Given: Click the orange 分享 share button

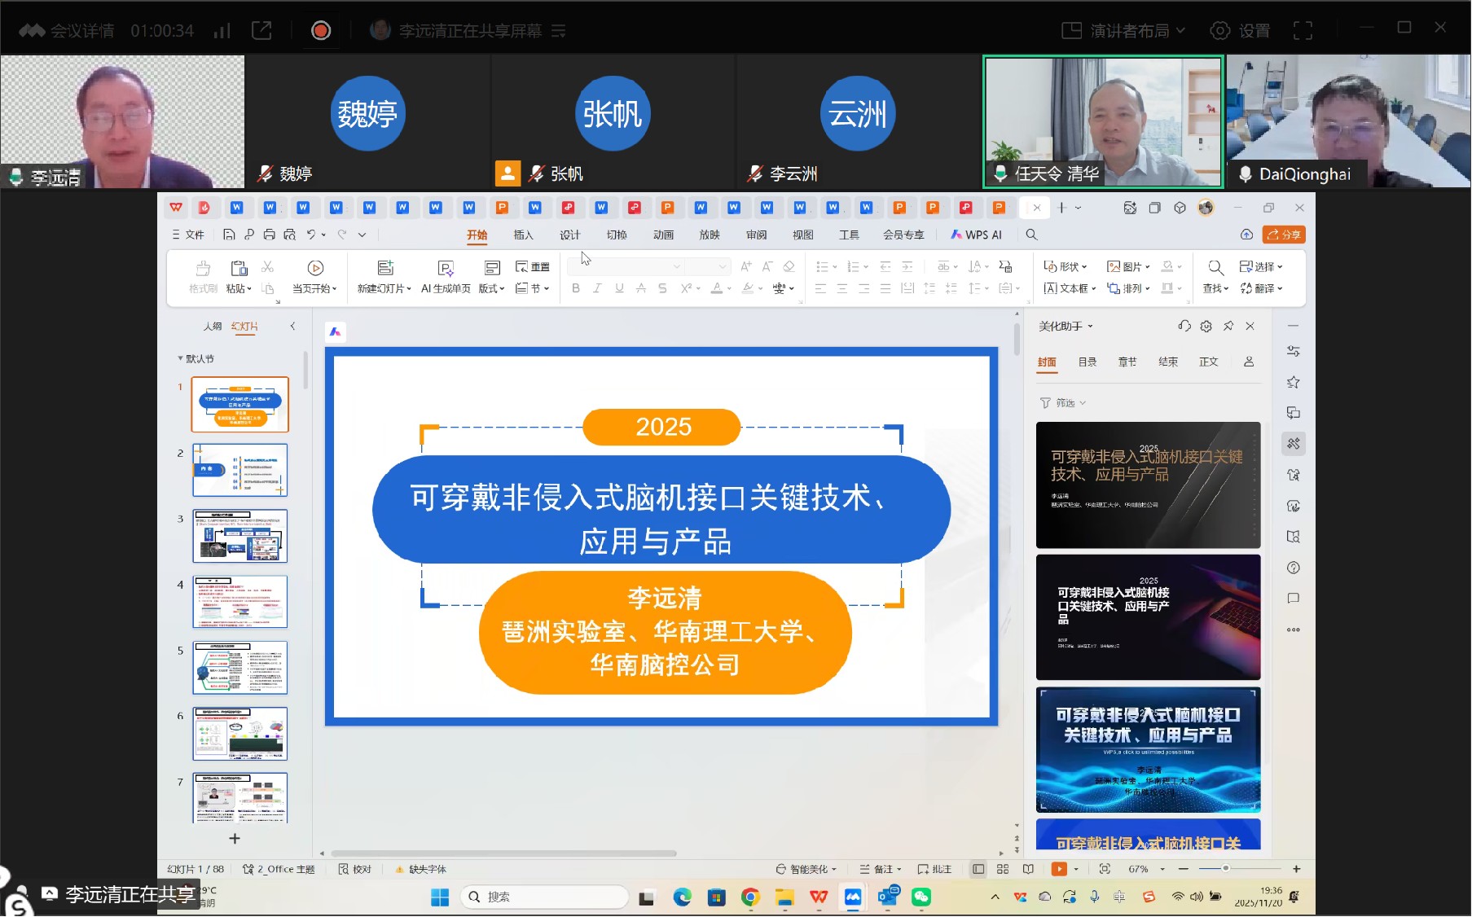Looking at the screenshot, I should (x=1284, y=235).
